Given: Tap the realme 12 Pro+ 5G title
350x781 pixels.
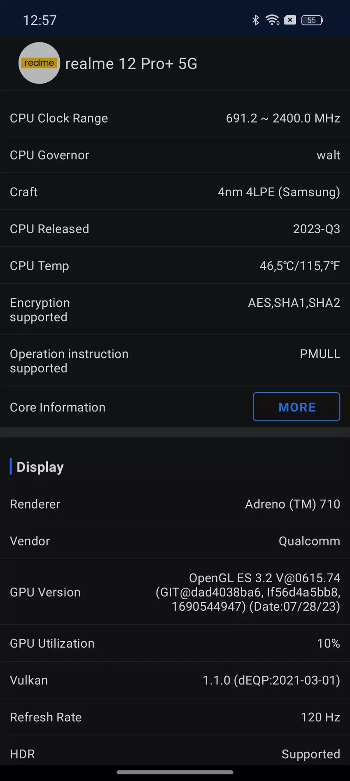Looking at the screenshot, I should click(x=131, y=64).
